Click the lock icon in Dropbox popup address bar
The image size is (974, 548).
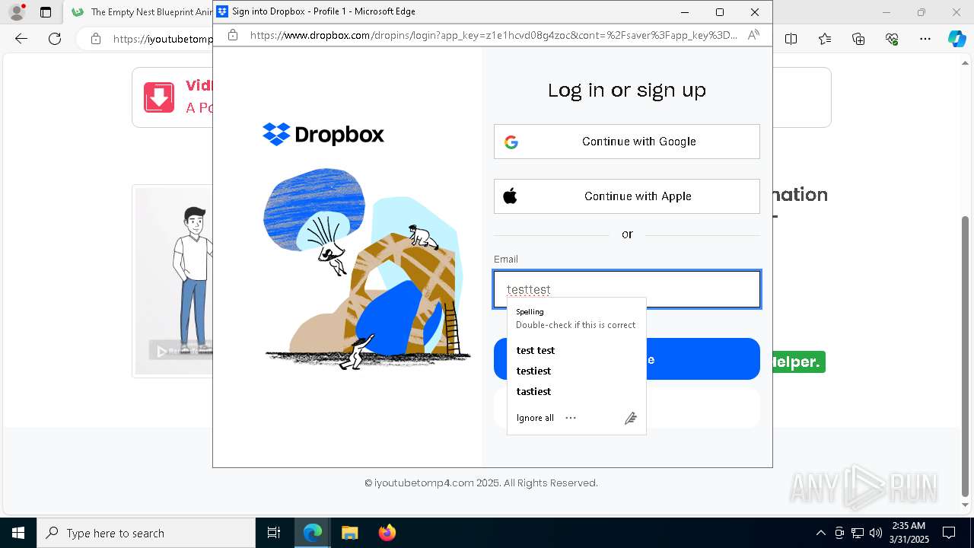point(233,35)
